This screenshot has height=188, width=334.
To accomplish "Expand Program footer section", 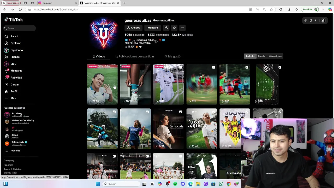I will click(8, 165).
